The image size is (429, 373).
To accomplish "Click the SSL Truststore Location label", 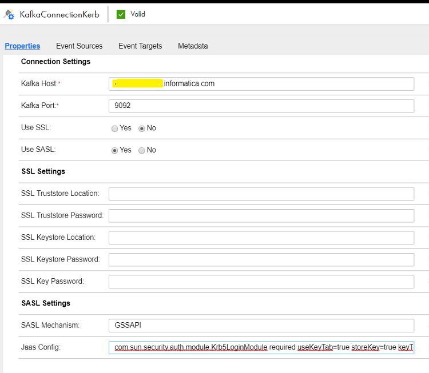I will click(x=60, y=194).
